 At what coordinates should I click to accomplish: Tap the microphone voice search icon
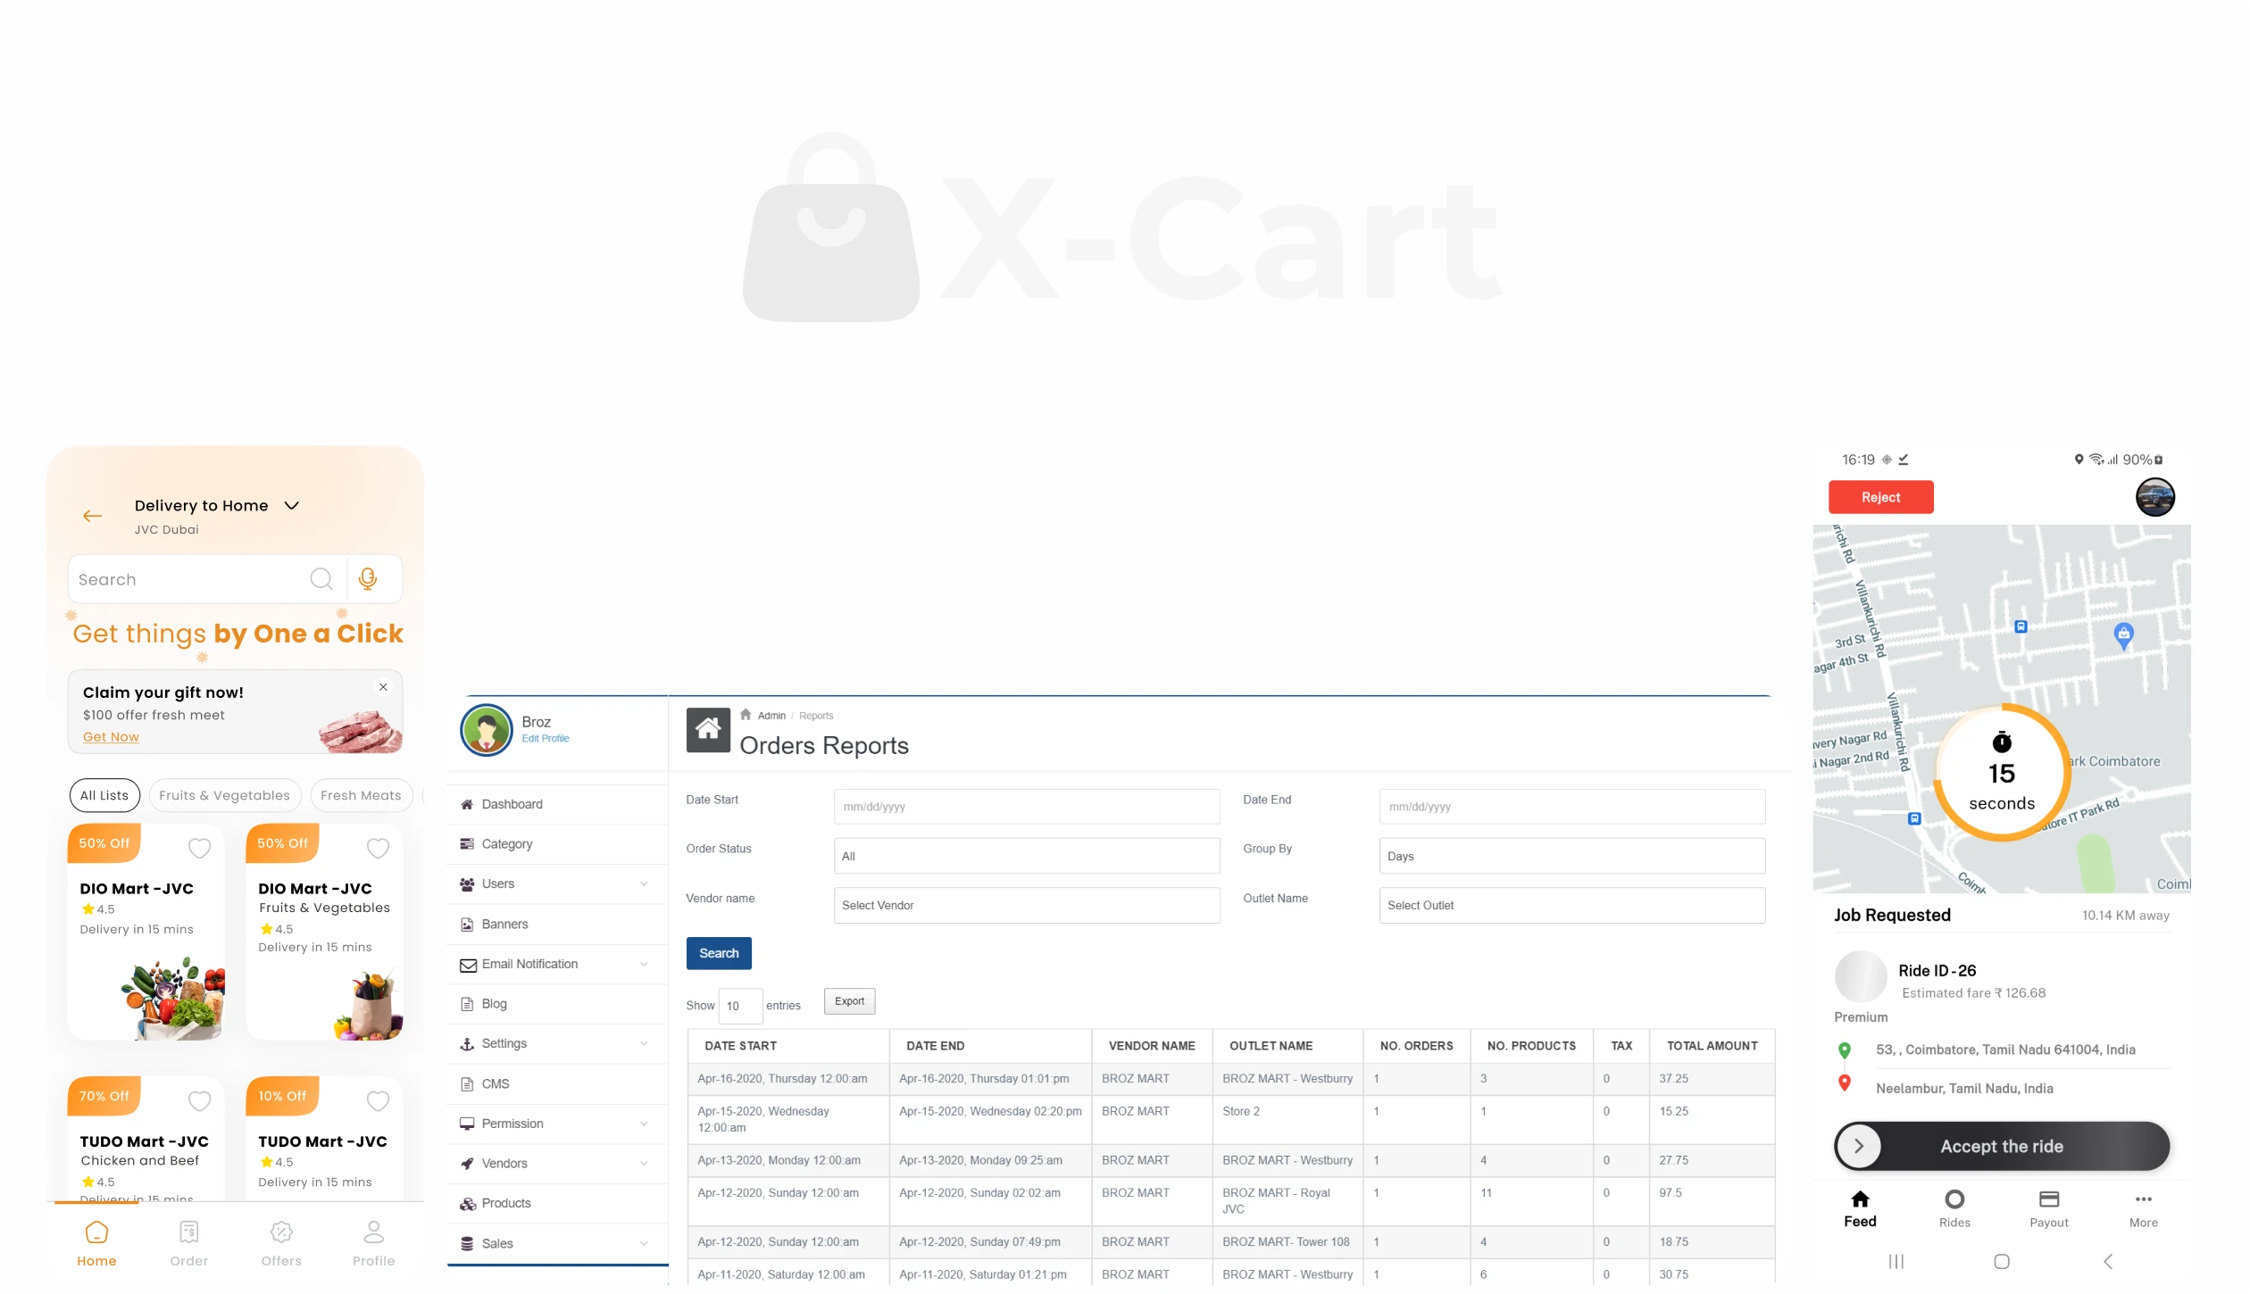click(x=367, y=579)
